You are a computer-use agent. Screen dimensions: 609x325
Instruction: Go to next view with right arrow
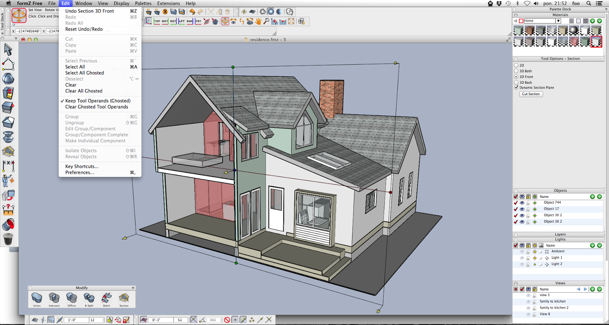(585, 289)
